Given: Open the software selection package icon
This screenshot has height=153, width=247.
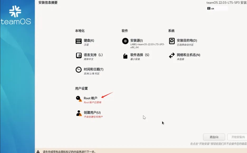Looking at the screenshot, I should point(125,56).
